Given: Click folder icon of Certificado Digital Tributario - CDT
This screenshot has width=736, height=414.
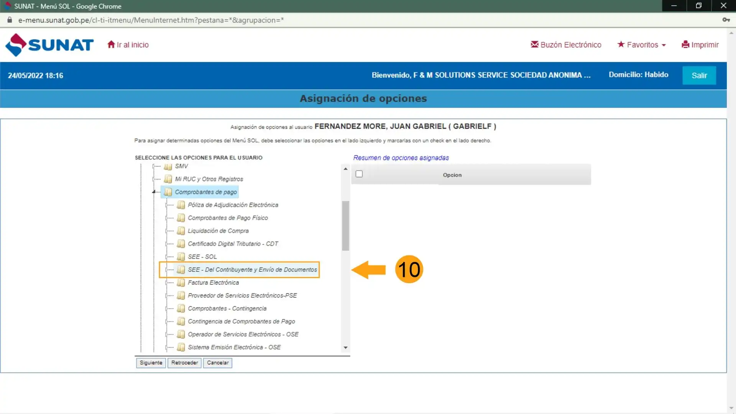Looking at the screenshot, I should point(181,244).
